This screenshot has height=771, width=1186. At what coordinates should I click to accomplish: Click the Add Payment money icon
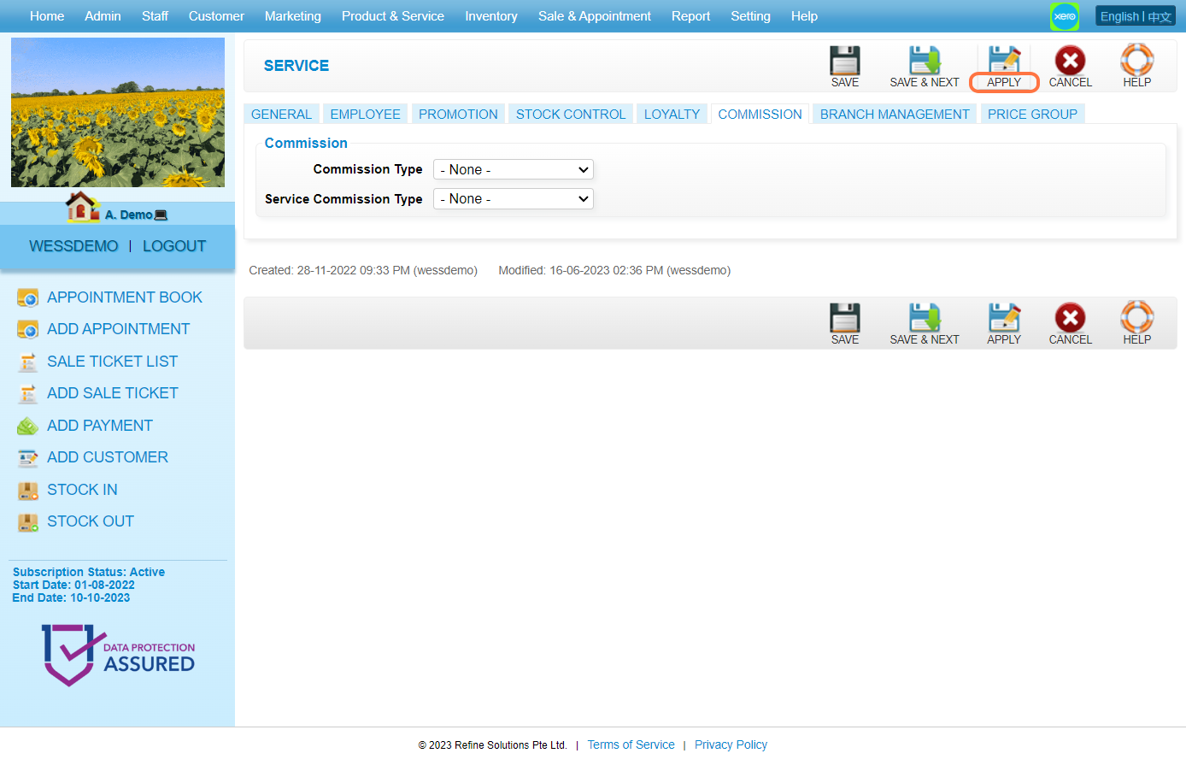[x=28, y=426]
